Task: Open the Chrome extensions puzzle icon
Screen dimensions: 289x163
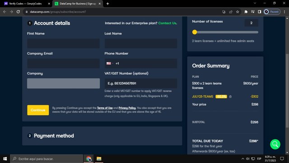Action: pyautogui.click(x=246, y=12)
